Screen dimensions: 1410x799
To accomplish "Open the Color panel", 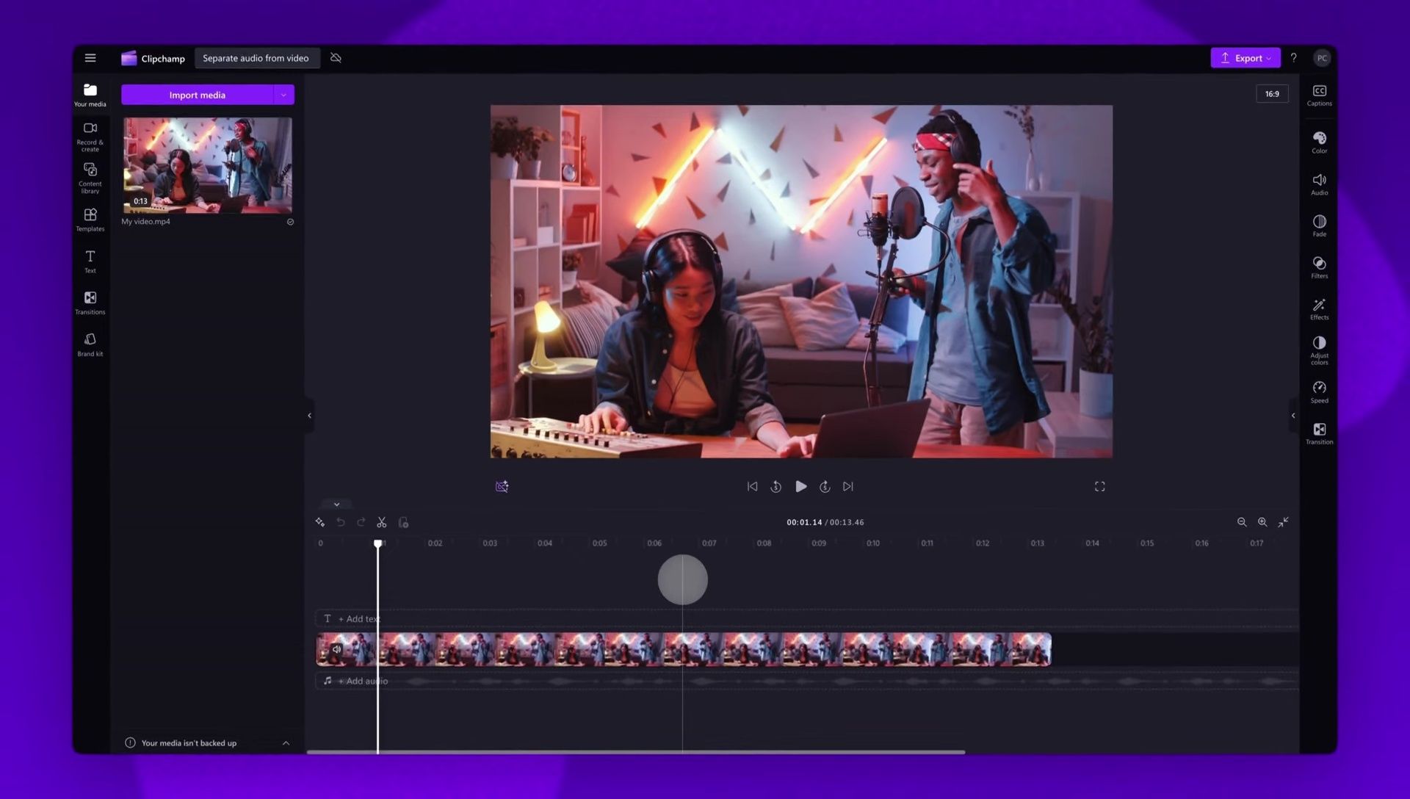I will coord(1320,143).
